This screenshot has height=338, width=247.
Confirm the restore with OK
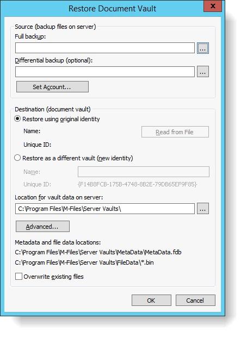click(151, 301)
